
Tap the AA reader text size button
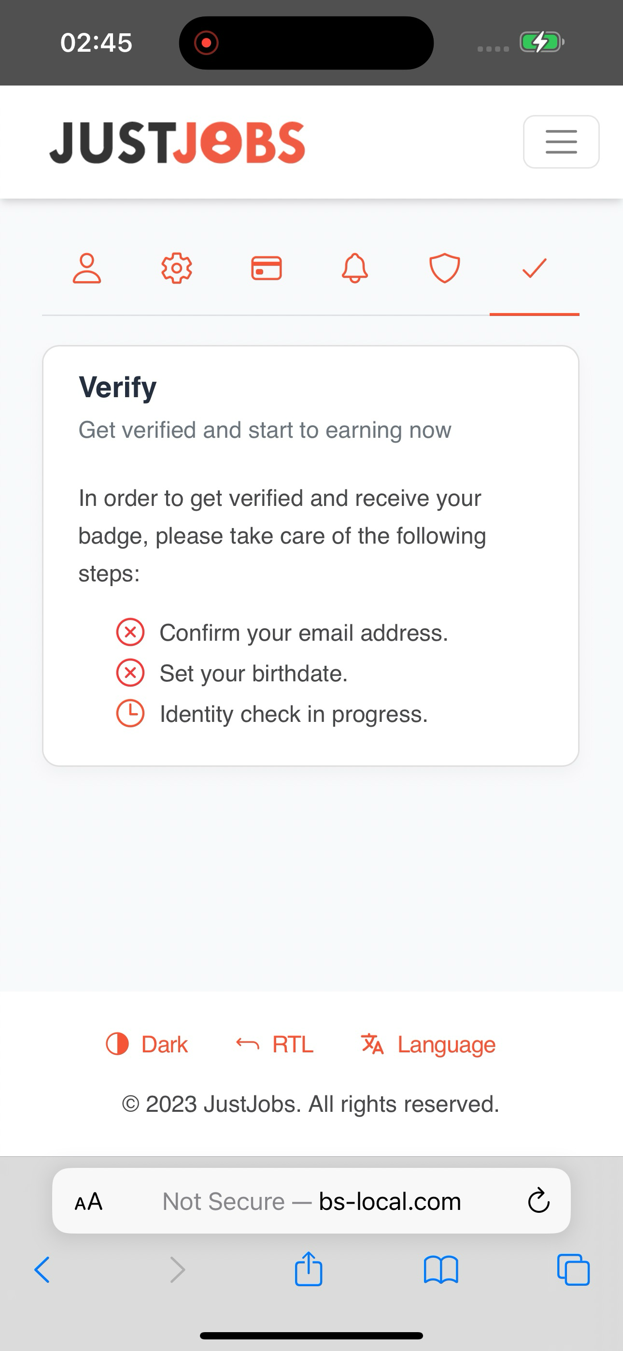pyautogui.click(x=89, y=1201)
